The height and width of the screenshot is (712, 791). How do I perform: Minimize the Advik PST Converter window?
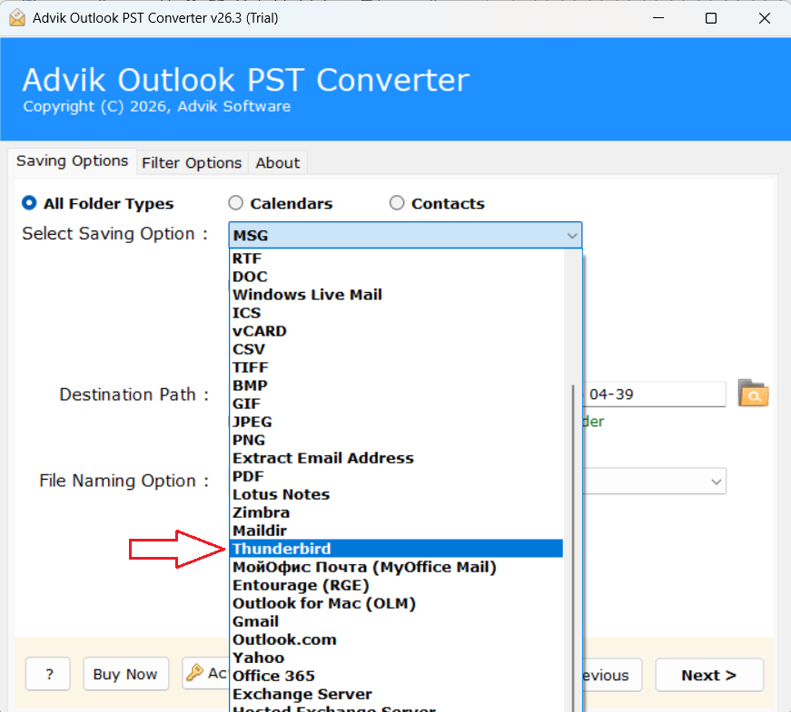click(658, 18)
